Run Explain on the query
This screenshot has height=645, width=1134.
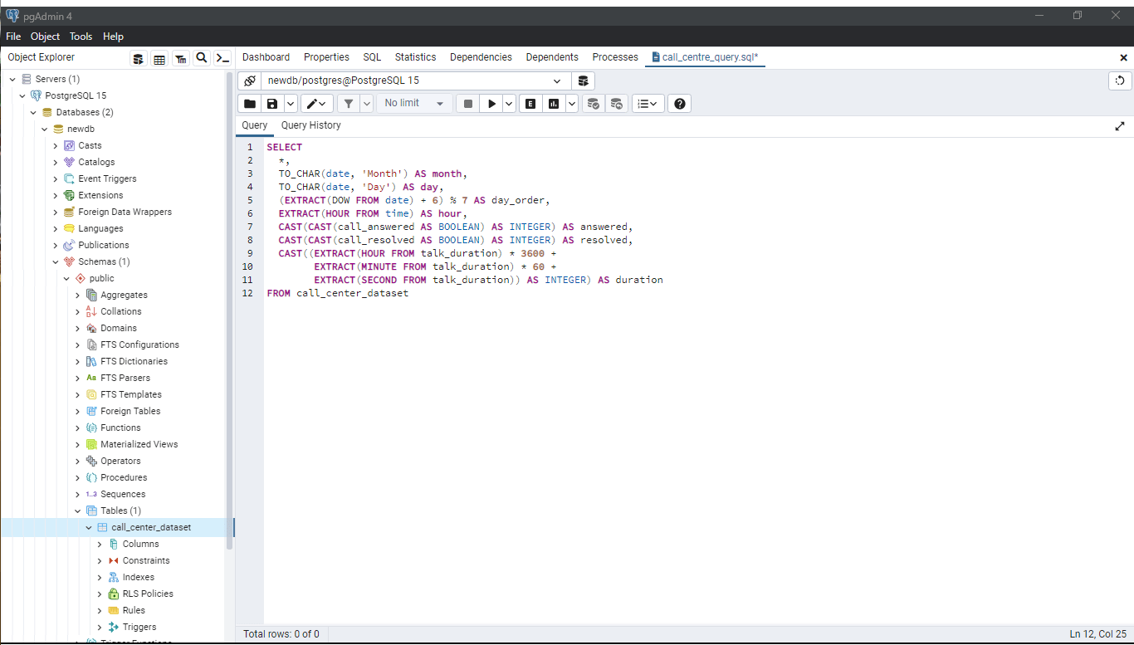530,104
